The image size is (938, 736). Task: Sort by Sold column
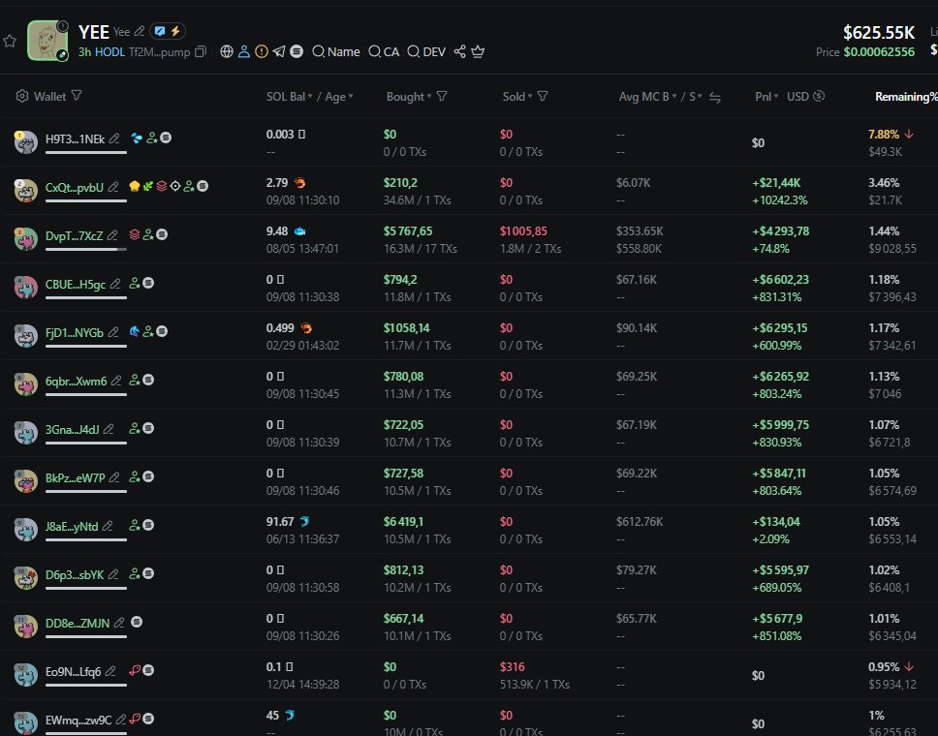517,97
